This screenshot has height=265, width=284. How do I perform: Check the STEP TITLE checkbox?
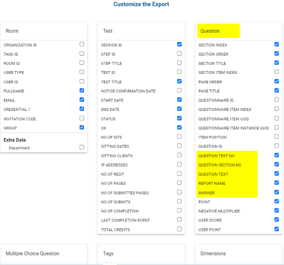pos(180,63)
